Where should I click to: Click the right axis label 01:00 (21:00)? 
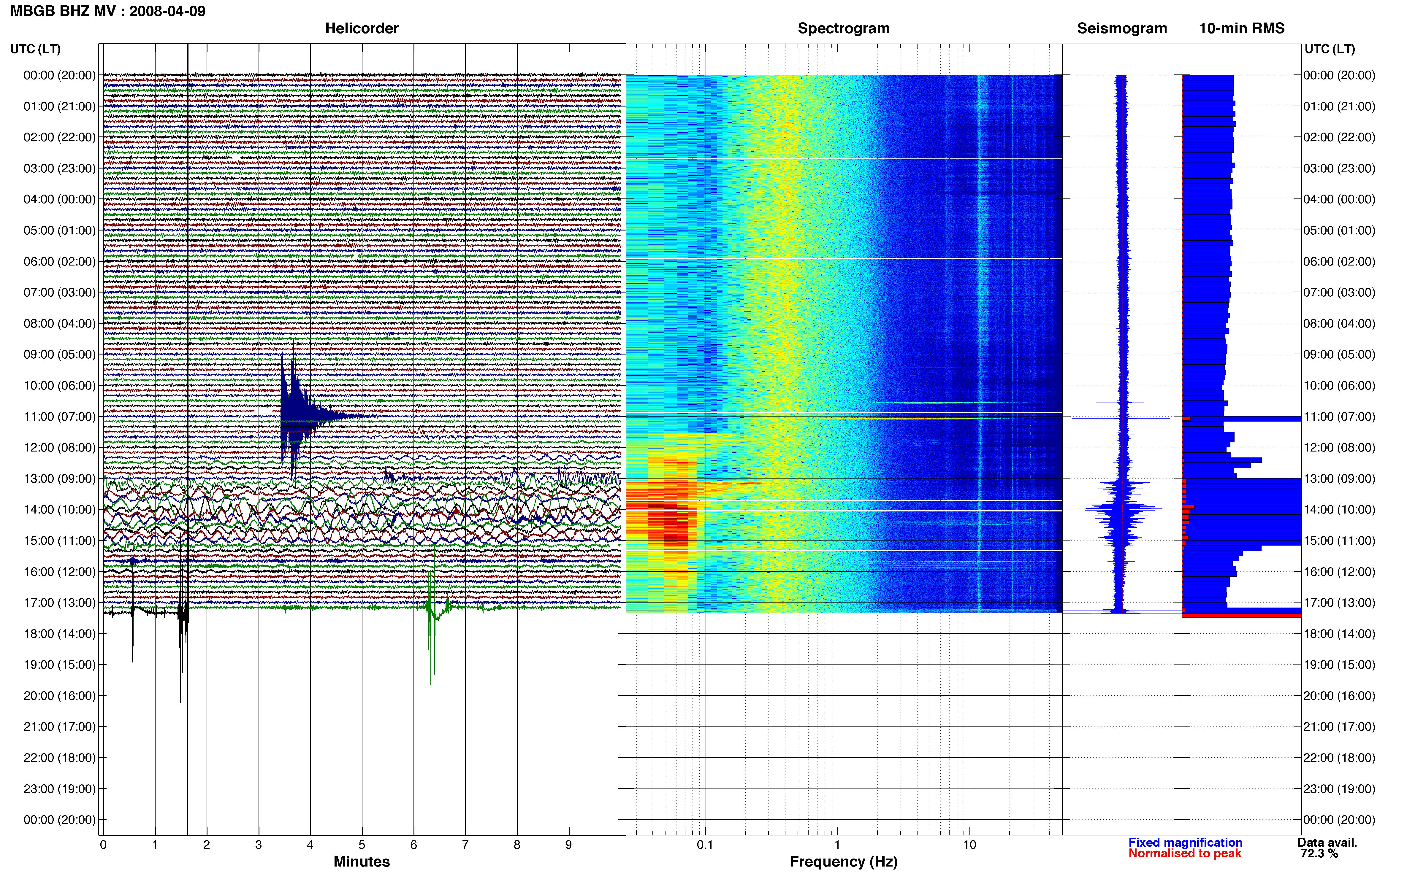(1340, 107)
